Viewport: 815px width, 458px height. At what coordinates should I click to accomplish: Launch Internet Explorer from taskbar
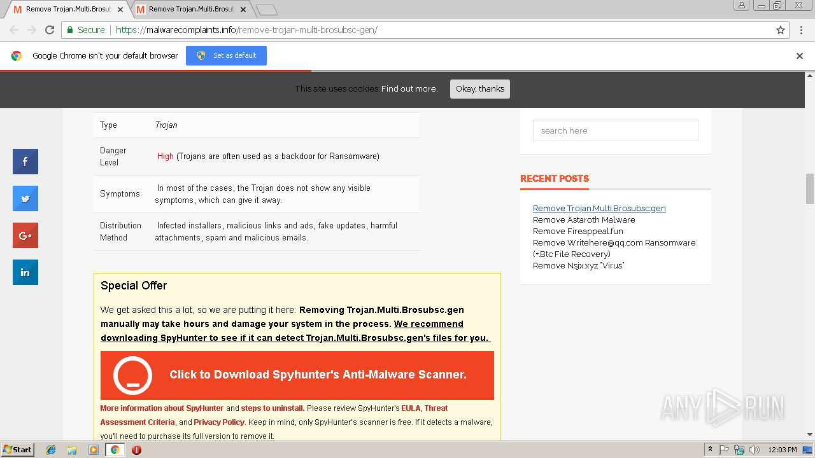coord(51,450)
